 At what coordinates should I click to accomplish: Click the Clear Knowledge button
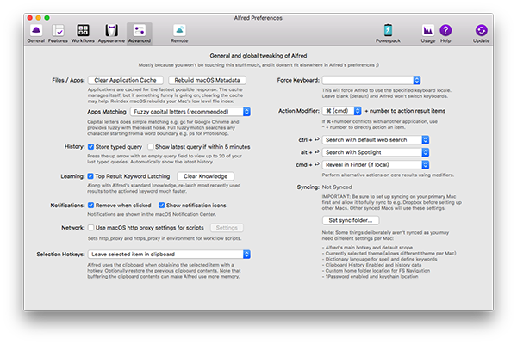205,176
